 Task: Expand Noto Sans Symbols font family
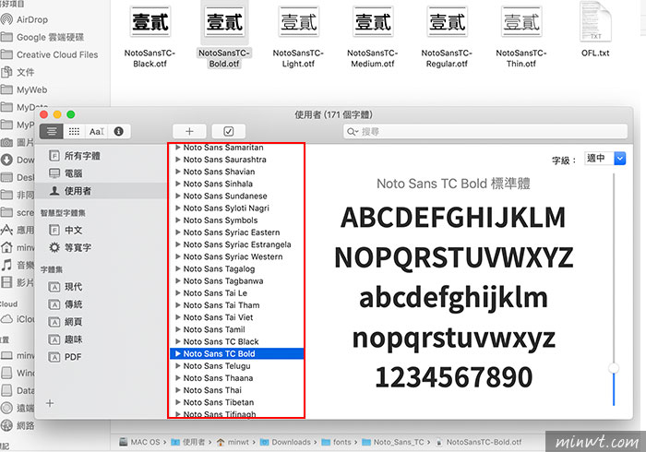pyautogui.click(x=178, y=220)
